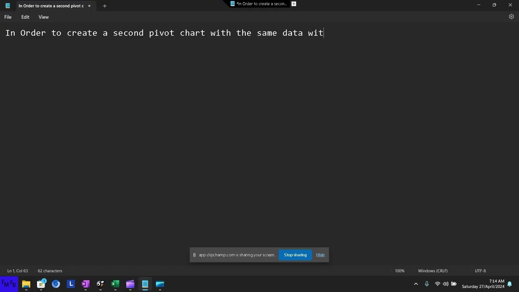Image resolution: width=519 pixels, height=292 pixels.
Task: Click the microphone tray icon
Action: click(x=427, y=284)
